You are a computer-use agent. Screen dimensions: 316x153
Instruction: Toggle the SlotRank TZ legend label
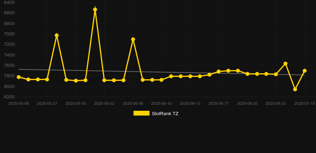[x=165, y=114]
